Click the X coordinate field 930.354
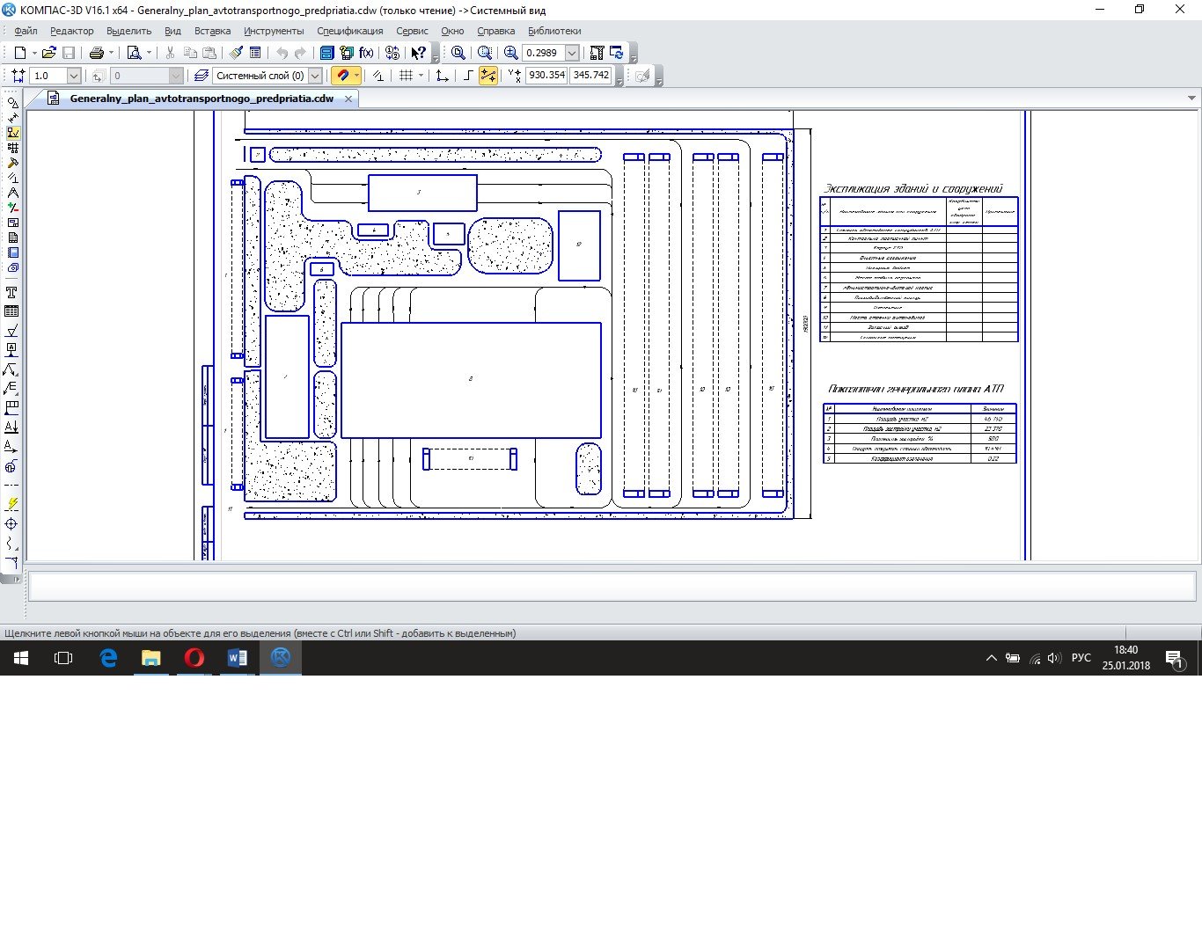 pos(546,76)
